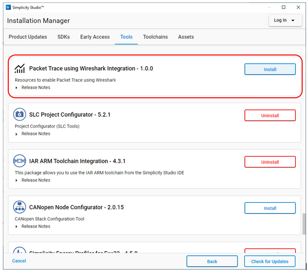The width and height of the screenshot is (308, 271).
Task: Close the Simplicity Studio window
Action: coord(298,7)
